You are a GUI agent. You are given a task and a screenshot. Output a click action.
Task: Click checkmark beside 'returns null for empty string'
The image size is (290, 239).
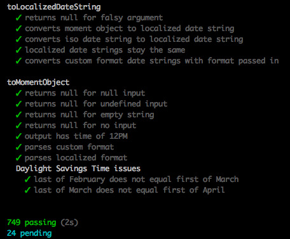18,115
